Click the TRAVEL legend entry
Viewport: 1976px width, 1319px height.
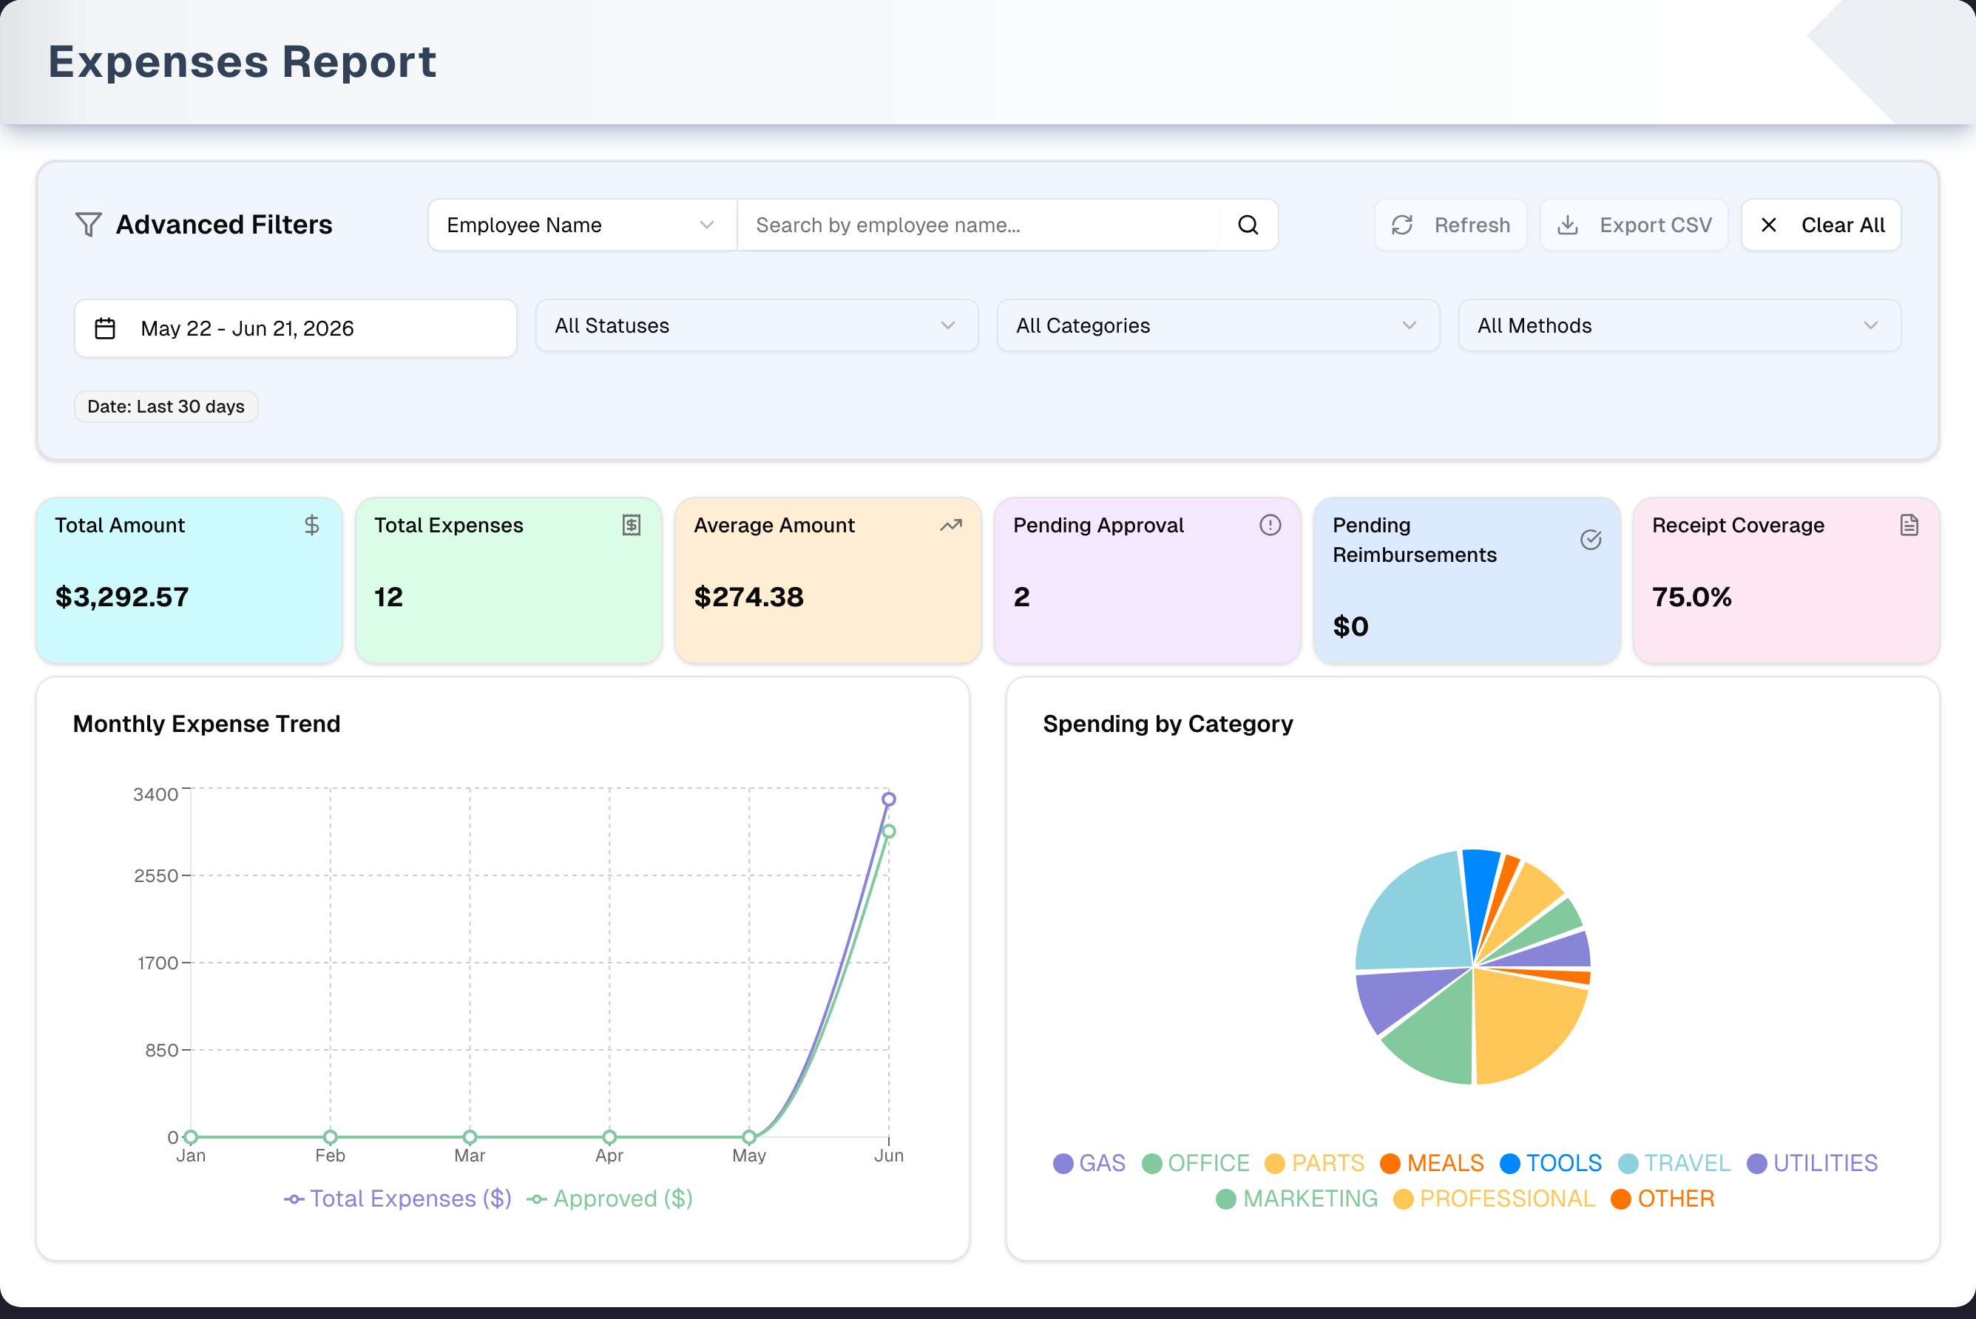1674,1164
